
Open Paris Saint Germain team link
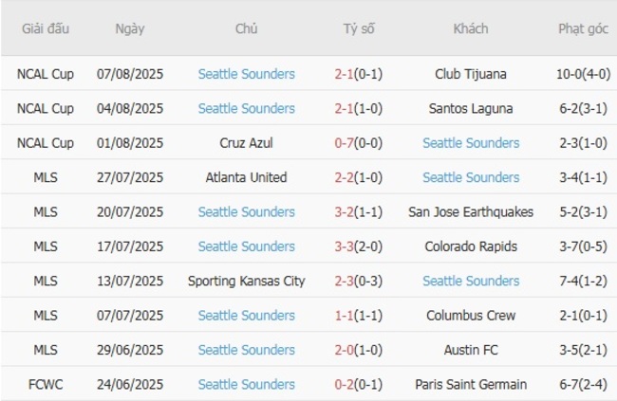pos(471,384)
